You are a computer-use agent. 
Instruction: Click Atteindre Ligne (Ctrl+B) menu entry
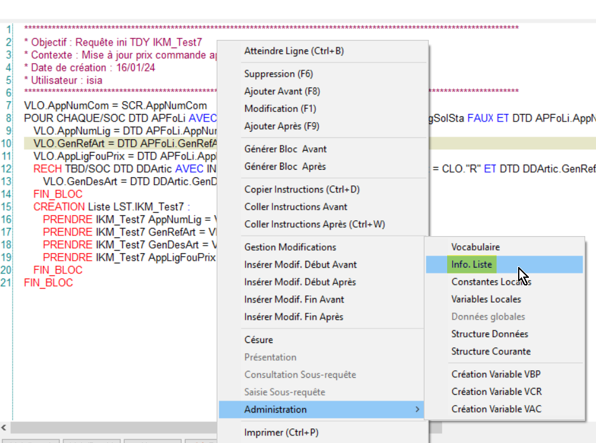[293, 51]
